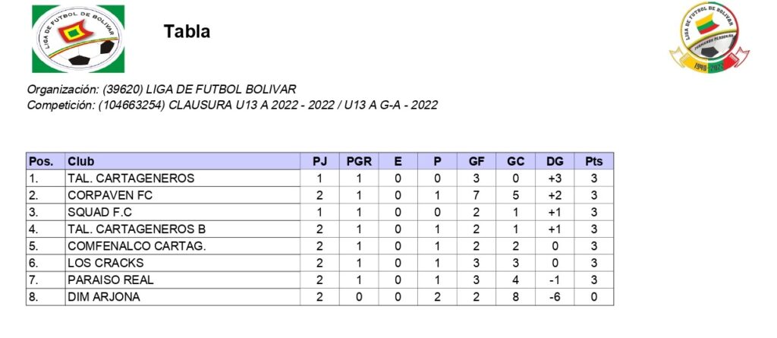Click the Club column header
Viewport: 777px width, 338px height.
83,161
